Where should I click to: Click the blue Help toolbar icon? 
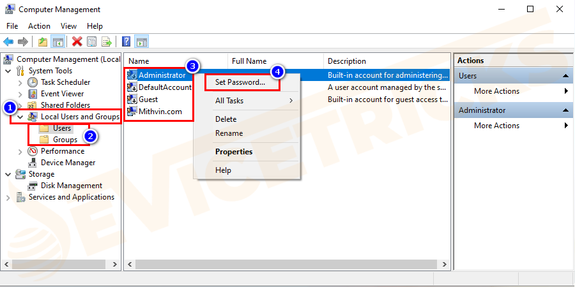click(x=126, y=41)
